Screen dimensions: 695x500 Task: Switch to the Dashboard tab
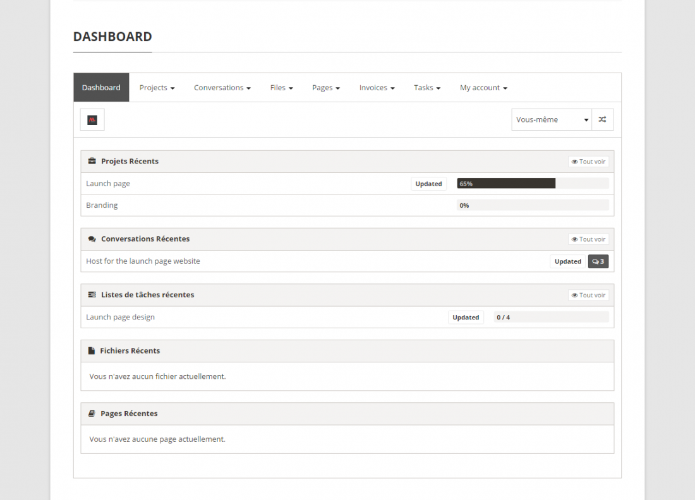click(x=101, y=87)
